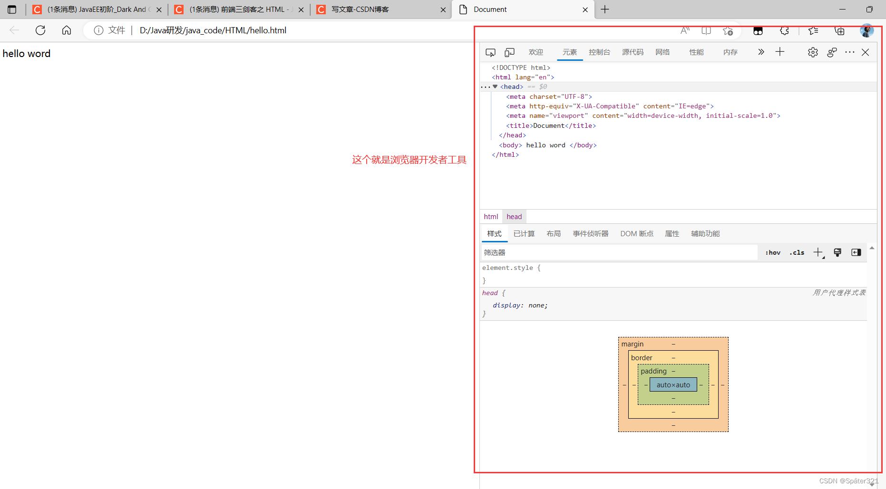Click the blue content box auto×auto
The width and height of the screenshot is (886, 489).
point(673,385)
